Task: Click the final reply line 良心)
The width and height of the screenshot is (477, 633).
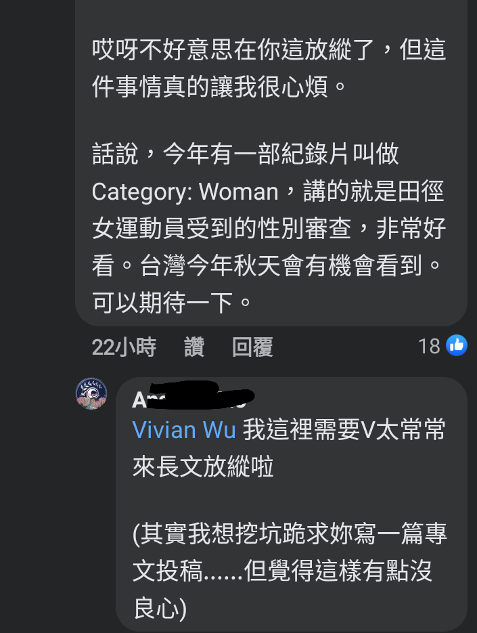Action: [x=160, y=609]
